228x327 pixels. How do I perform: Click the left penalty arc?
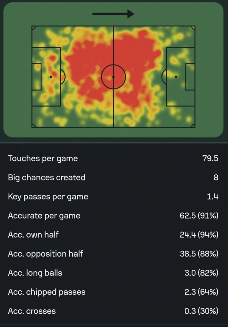[x=63, y=77]
